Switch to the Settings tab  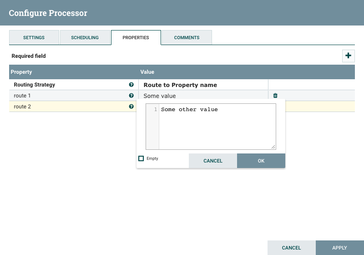pos(34,37)
